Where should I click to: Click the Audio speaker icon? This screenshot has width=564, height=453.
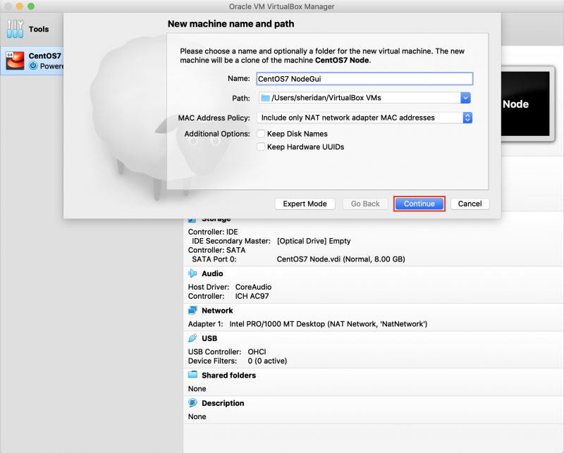(x=192, y=273)
